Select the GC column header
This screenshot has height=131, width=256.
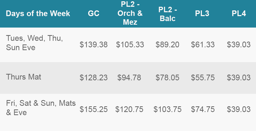click(x=94, y=13)
